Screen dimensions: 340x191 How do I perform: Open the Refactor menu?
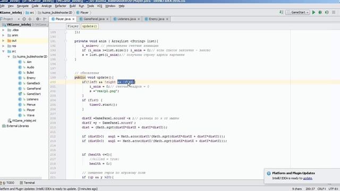point(61,6)
